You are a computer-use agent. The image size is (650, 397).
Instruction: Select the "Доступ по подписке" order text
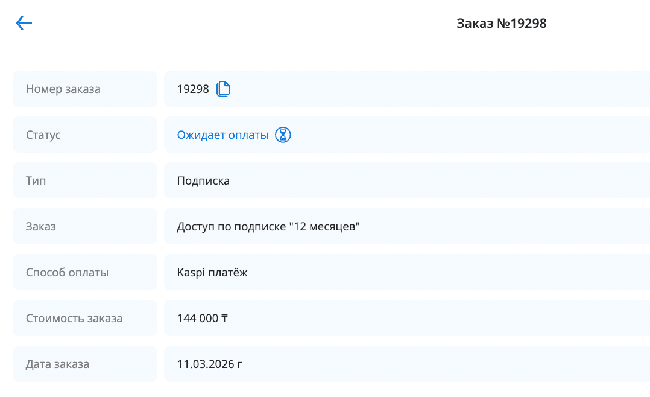[232, 227]
